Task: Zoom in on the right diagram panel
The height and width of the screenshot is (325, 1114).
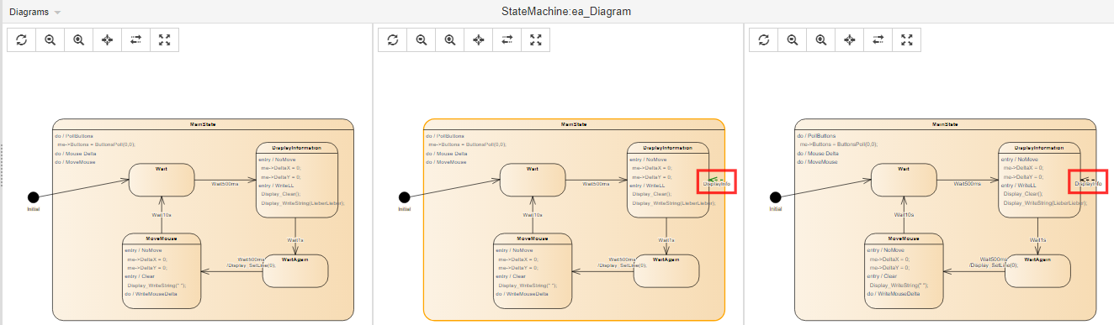Action: click(x=821, y=39)
